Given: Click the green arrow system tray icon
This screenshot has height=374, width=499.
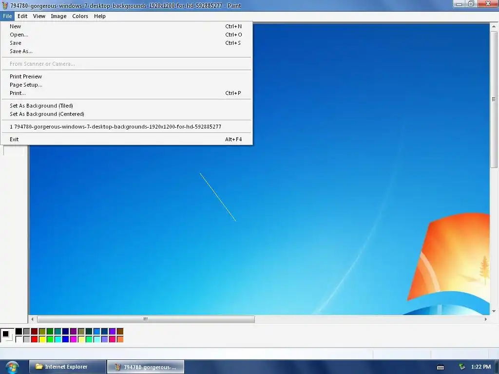Looking at the screenshot, I should pos(462,367).
